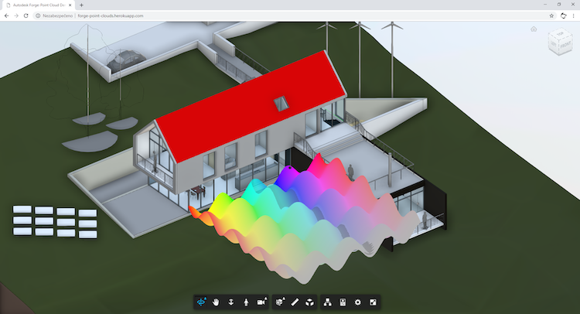Close the Autodesk Forge browser tab
580x314 pixels.
pyautogui.click(x=70, y=5)
